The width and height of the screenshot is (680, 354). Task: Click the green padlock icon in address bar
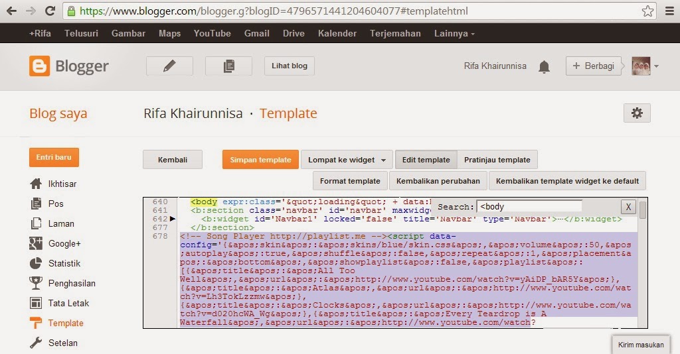pos(72,11)
